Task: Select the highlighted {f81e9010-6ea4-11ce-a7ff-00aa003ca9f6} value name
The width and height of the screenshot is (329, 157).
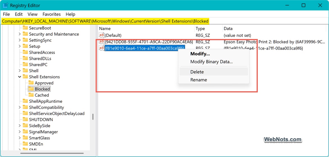Action: pos(145,48)
